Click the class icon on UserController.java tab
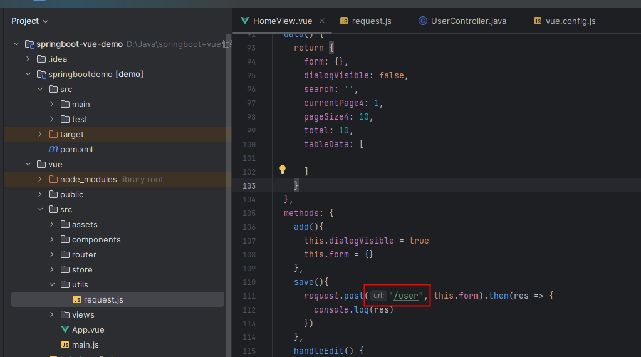 [x=423, y=21]
